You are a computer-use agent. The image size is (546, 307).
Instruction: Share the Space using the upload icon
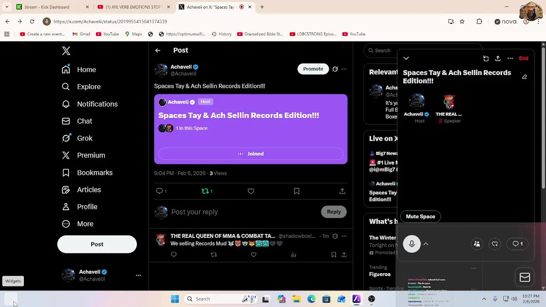pos(498,58)
